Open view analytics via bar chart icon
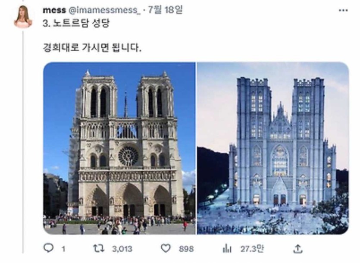Screen dimensions: 360x263 coord(227,248)
